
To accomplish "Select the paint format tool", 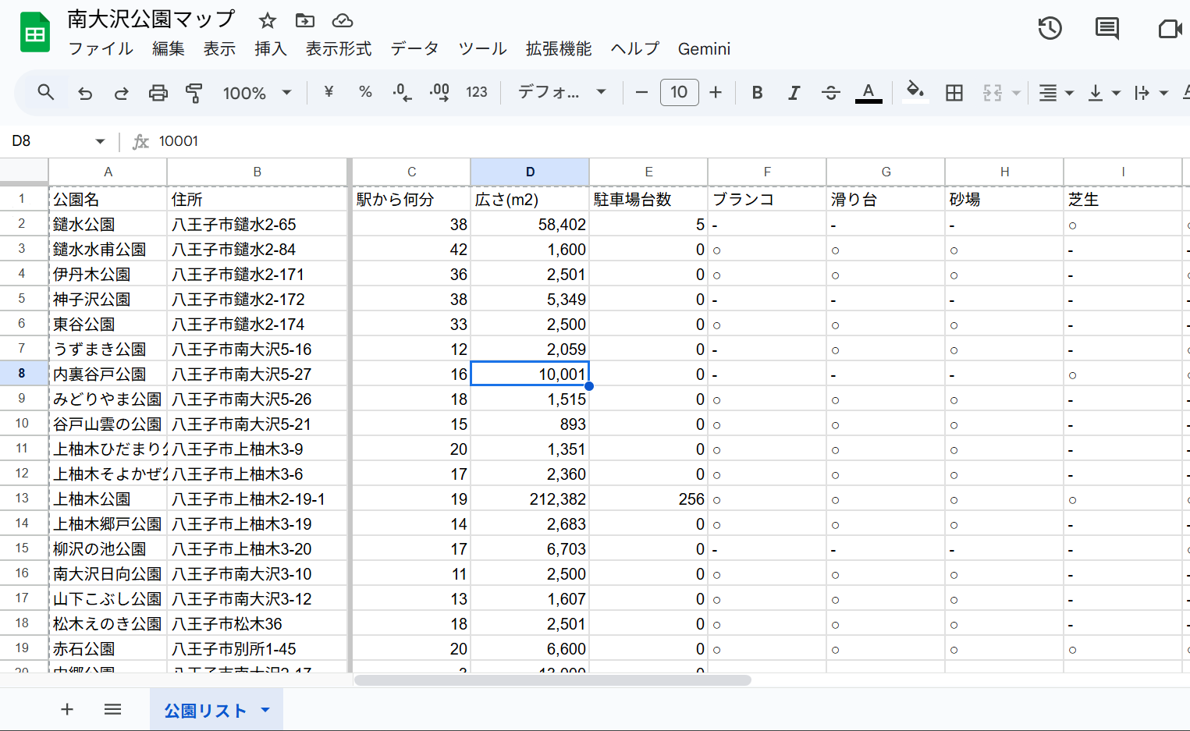I will pos(194,93).
